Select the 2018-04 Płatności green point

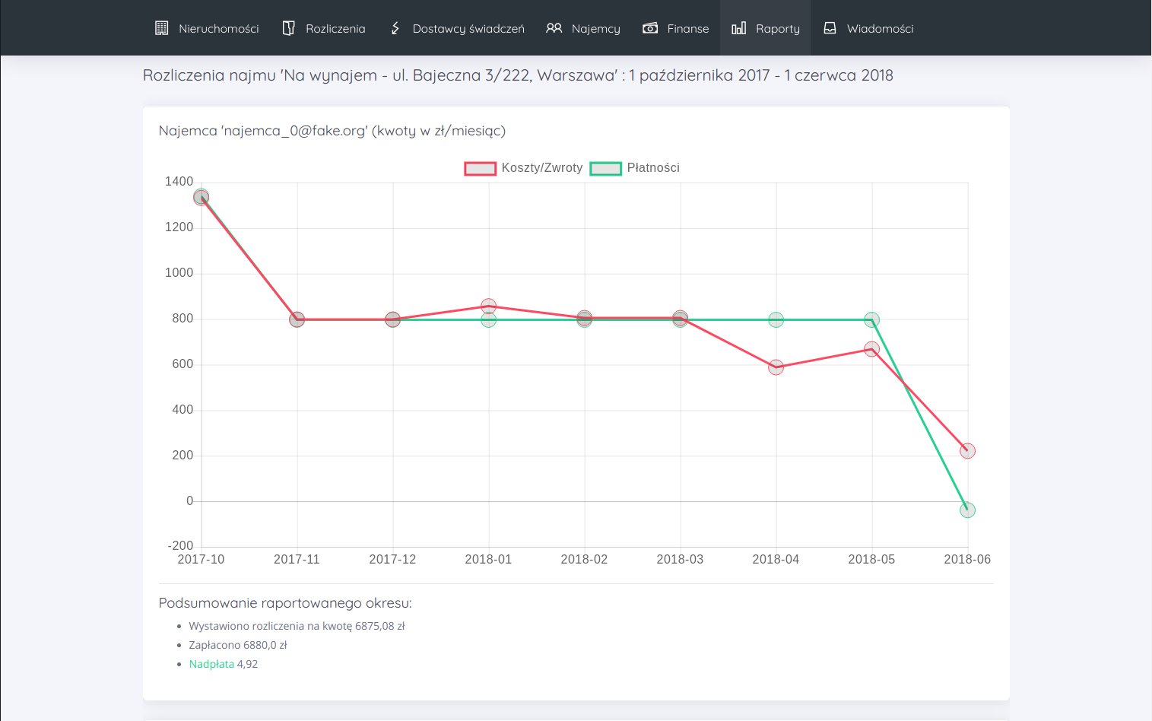[776, 320]
